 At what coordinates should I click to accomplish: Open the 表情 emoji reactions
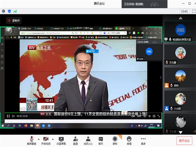[x=129, y=141]
